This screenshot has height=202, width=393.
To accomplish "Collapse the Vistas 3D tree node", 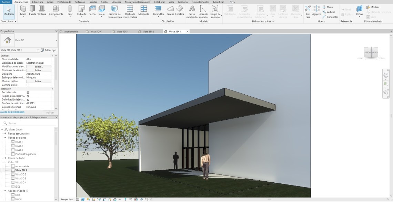I will pyautogui.click(x=5, y=162).
